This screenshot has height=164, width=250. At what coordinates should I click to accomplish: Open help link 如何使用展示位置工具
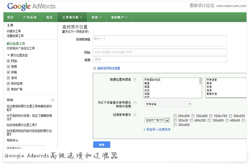[x=22, y=125]
